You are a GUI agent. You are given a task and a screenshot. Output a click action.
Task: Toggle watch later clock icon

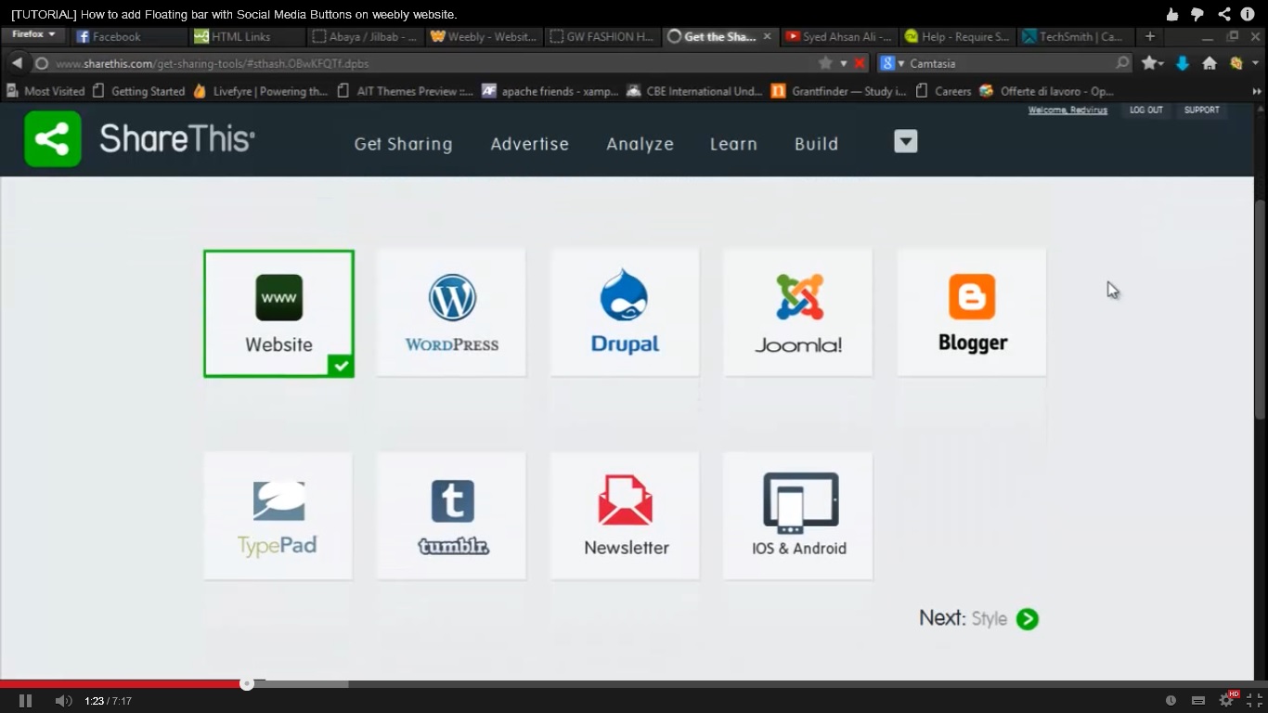click(1171, 701)
